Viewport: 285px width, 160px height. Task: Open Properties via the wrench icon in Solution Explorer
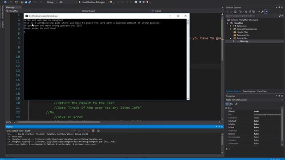tap(262, 12)
